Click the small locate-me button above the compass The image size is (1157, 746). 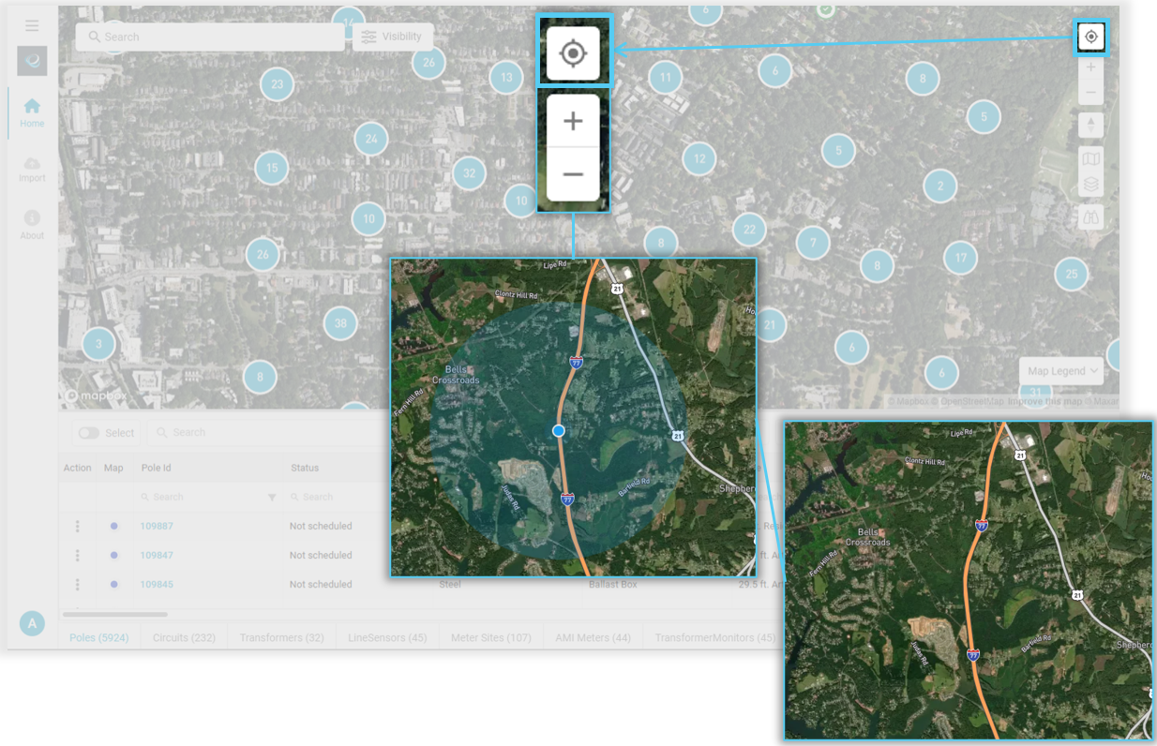pos(1090,37)
